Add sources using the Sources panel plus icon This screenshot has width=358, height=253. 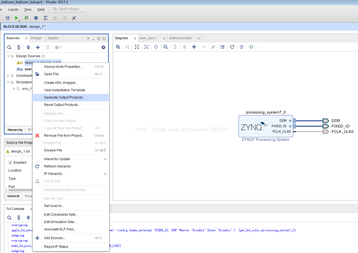[x=38, y=47]
